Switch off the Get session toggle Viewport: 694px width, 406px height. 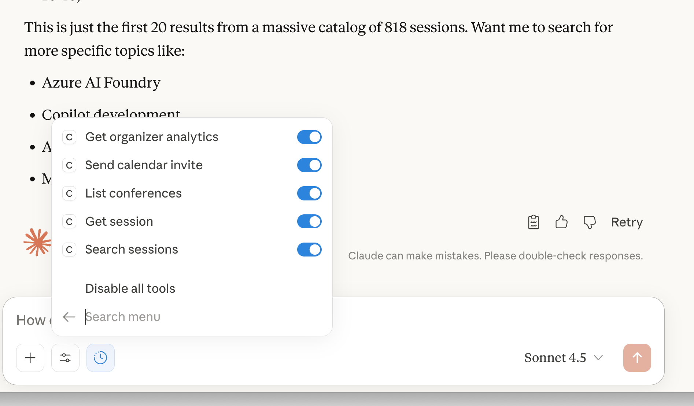(309, 222)
